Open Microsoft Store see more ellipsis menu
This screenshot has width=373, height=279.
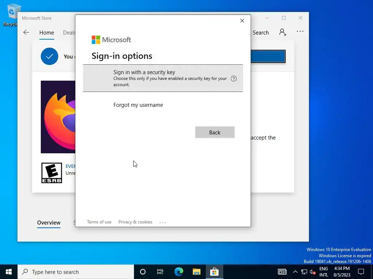coord(300,31)
